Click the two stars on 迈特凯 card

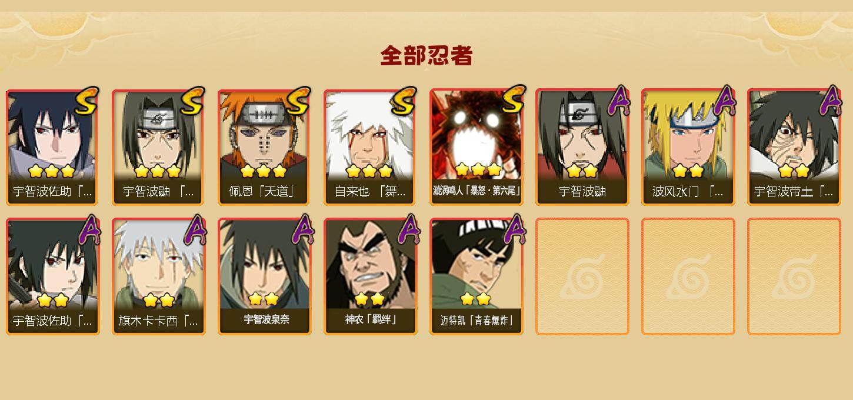tap(475, 299)
